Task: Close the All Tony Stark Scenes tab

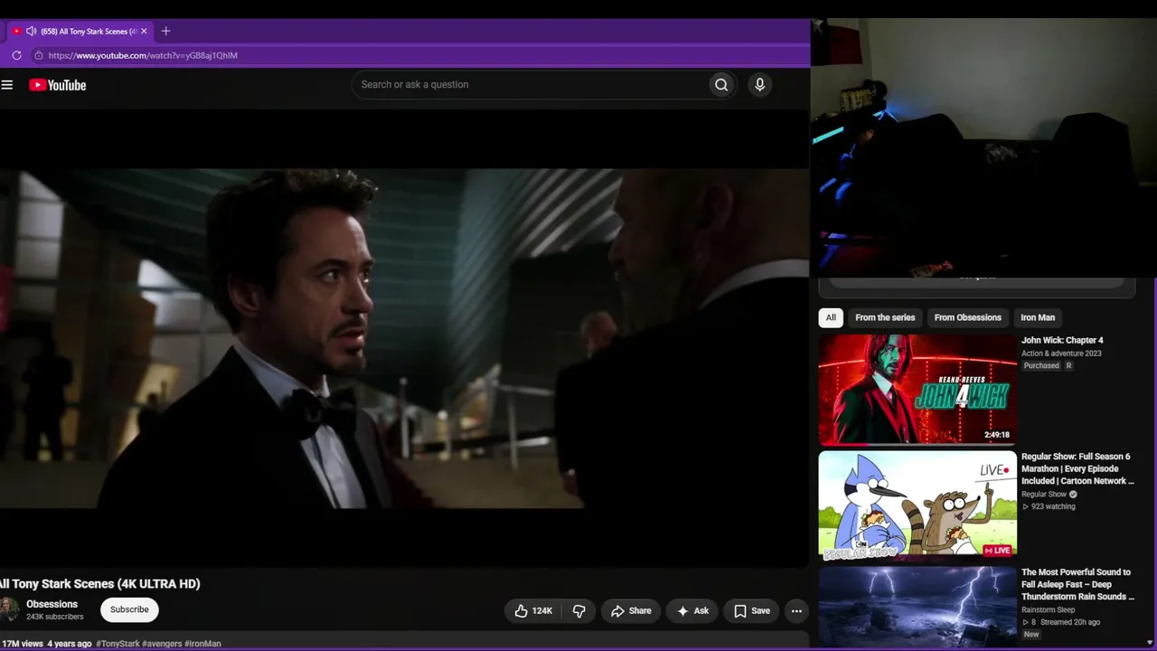Action: coord(144,31)
